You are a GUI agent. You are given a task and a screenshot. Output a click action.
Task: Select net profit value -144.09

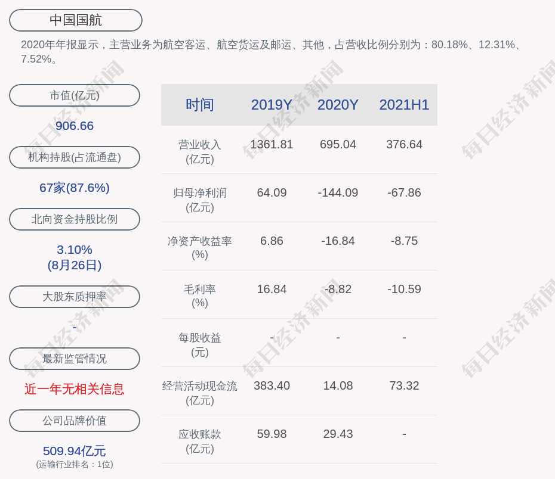pos(338,192)
